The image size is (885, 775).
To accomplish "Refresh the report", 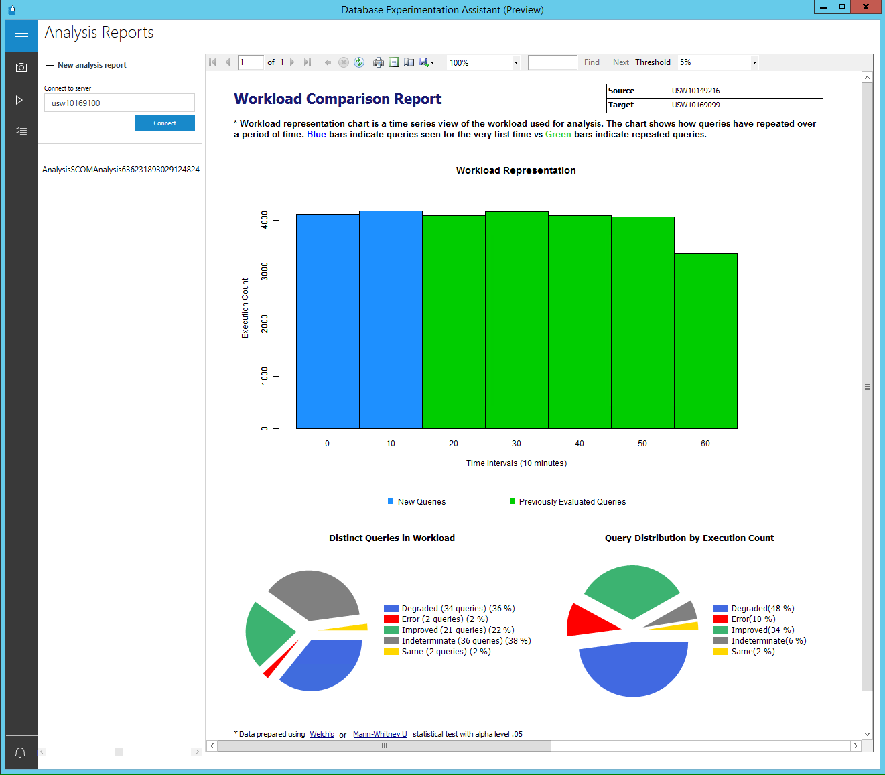I will click(x=359, y=62).
